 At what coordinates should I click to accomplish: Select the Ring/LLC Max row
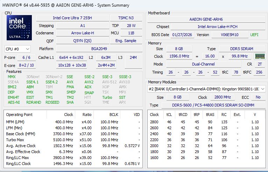coord(73,158)
